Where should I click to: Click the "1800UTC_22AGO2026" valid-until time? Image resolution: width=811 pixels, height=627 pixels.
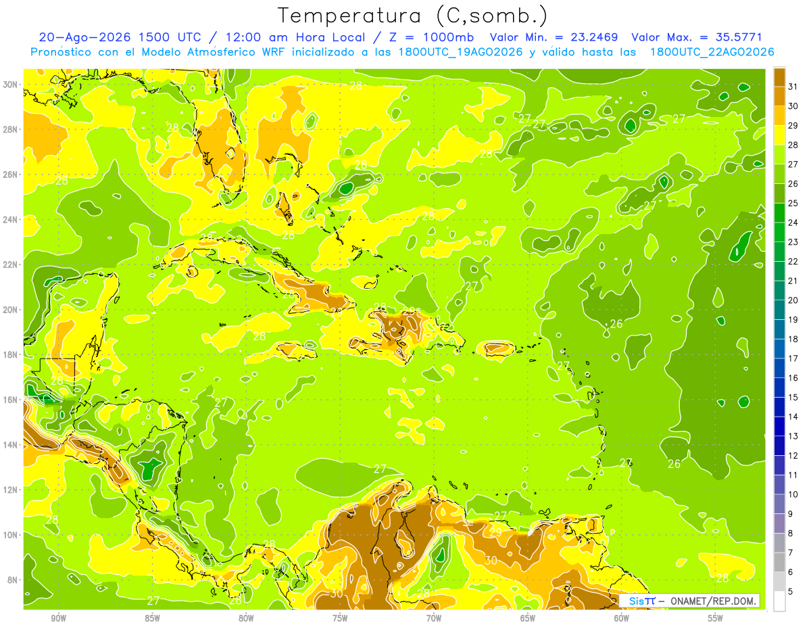pyautogui.click(x=712, y=52)
